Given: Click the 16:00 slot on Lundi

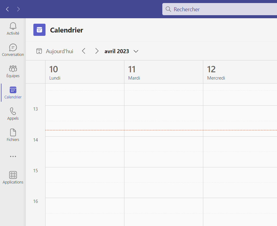Looking at the screenshot, I should pos(85,205).
